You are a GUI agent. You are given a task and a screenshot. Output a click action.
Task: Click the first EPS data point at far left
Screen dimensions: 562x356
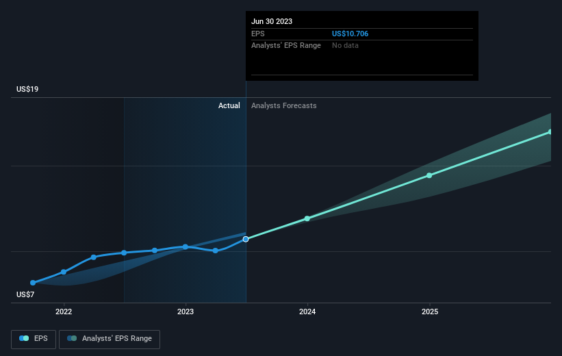33,283
